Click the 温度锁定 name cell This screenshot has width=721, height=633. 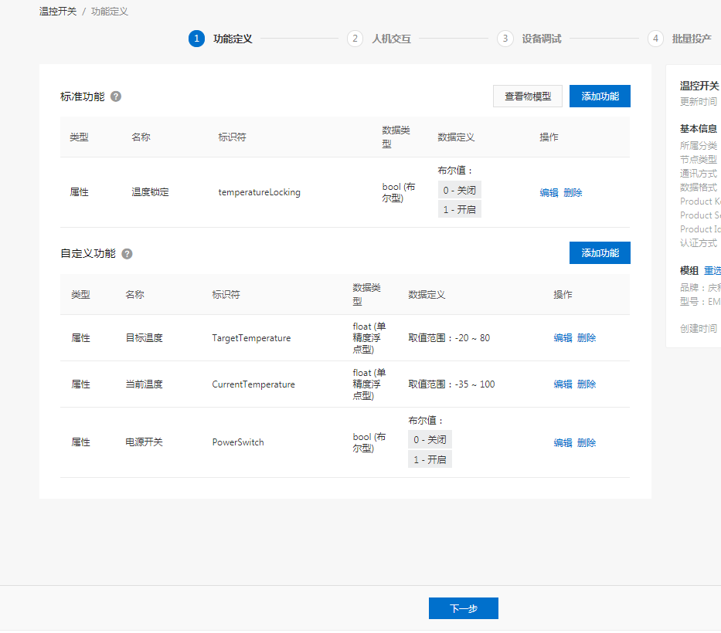point(151,192)
